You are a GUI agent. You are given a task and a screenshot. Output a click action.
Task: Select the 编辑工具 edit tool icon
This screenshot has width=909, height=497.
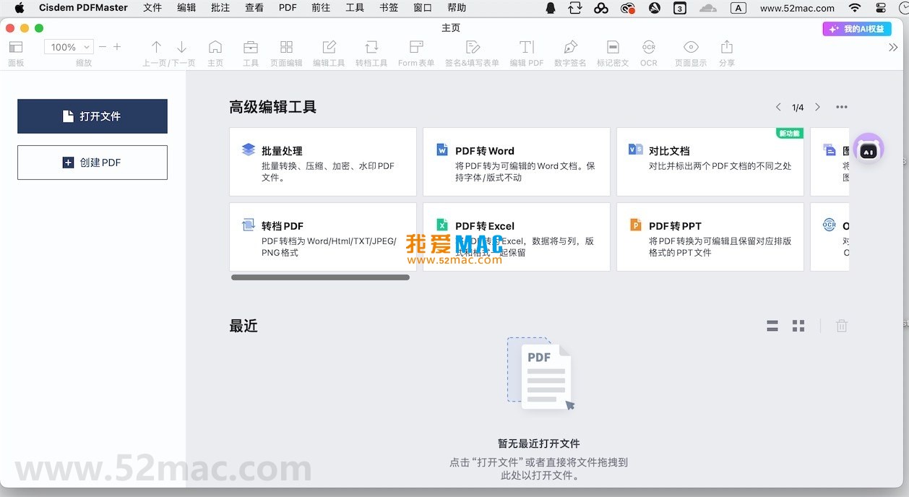329,47
